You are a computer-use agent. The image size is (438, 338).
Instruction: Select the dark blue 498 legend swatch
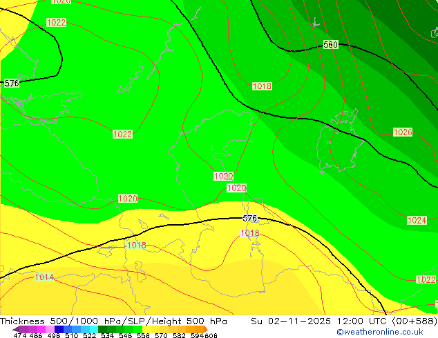coord(59,329)
